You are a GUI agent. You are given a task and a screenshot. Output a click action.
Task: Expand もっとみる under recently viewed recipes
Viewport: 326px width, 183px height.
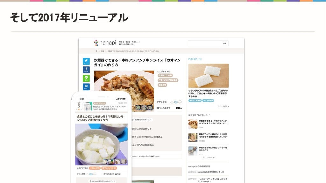click(x=209, y=158)
